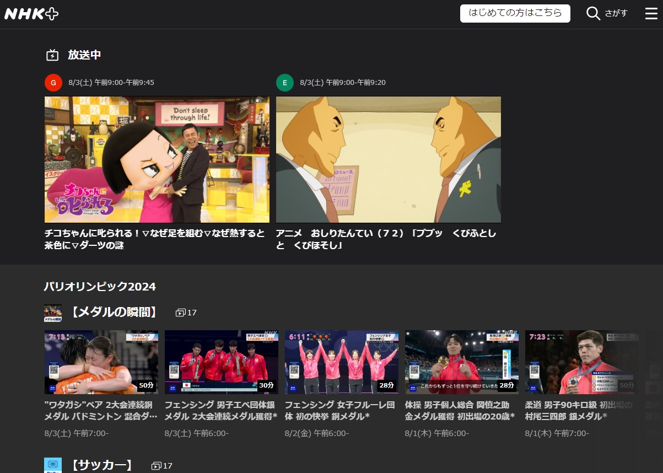Click the 8/1(木) 午前6:00- date text
This screenshot has width=663, height=473.
437,433
